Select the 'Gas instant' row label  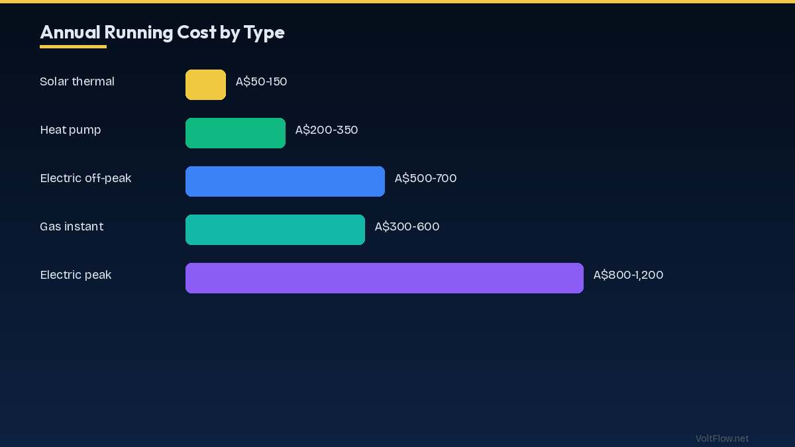pos(72,226)
